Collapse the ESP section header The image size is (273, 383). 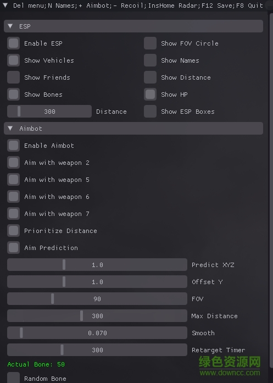[x=133, y=26]
